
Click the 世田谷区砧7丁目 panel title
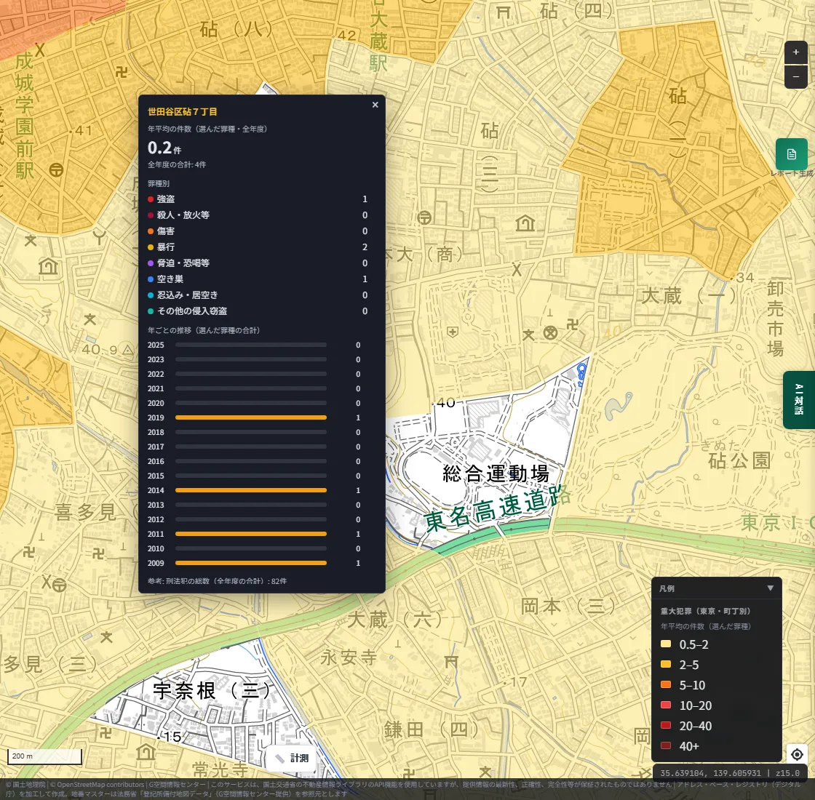[183, 112]
